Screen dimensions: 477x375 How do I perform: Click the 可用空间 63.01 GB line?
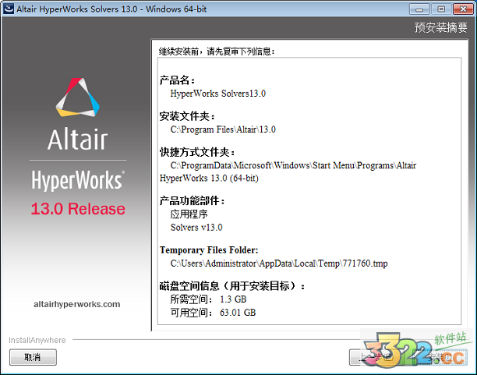tap(213, 313)
